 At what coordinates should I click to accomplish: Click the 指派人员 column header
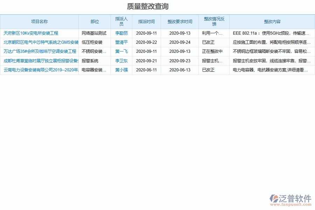click(x=121, y=21)
